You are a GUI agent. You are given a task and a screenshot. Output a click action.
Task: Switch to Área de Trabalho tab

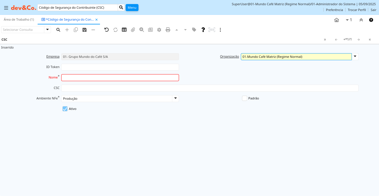click(19, 19)
